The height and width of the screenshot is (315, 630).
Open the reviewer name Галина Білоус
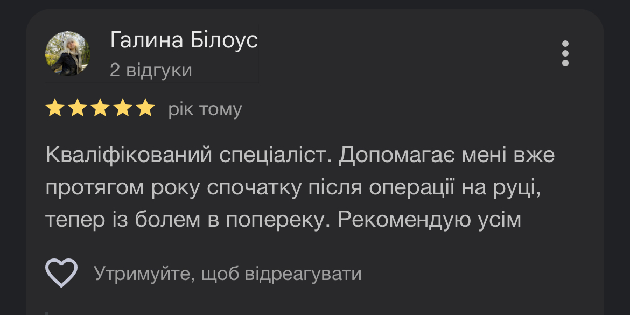pyautogui.click(x=184, y=40)
